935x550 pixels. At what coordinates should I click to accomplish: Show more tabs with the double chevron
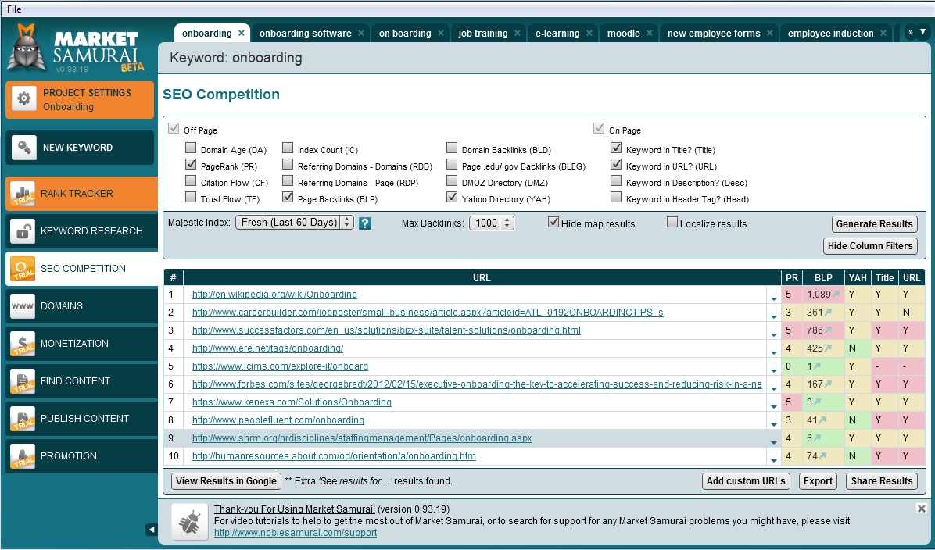click(911, 32)
